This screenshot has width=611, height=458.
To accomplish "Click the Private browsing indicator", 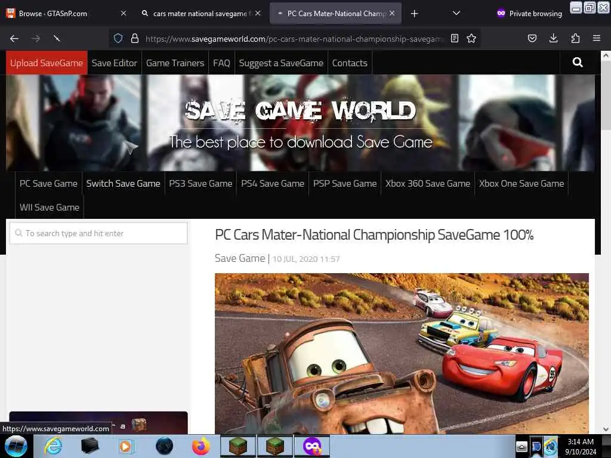I will coord(529,14).
